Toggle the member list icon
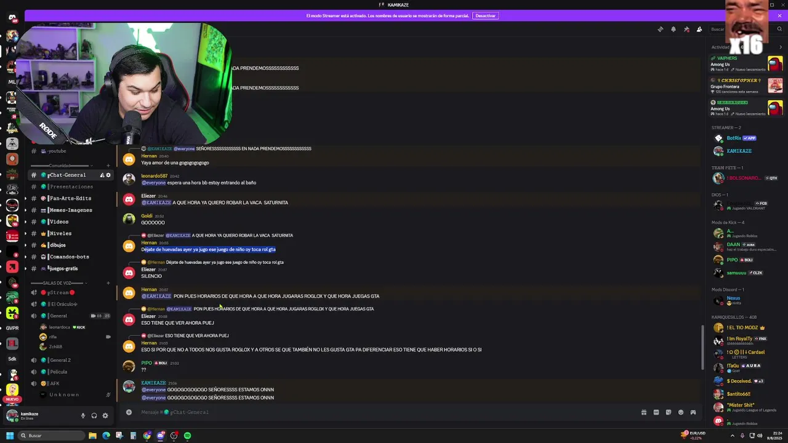 pyautogui.click(x=699, y=29)
